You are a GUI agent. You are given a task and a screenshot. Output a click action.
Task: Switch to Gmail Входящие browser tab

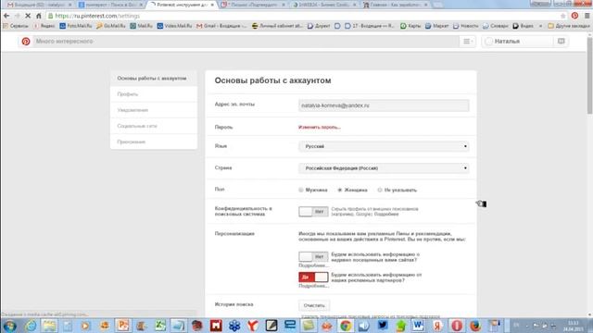coord(39,5)
